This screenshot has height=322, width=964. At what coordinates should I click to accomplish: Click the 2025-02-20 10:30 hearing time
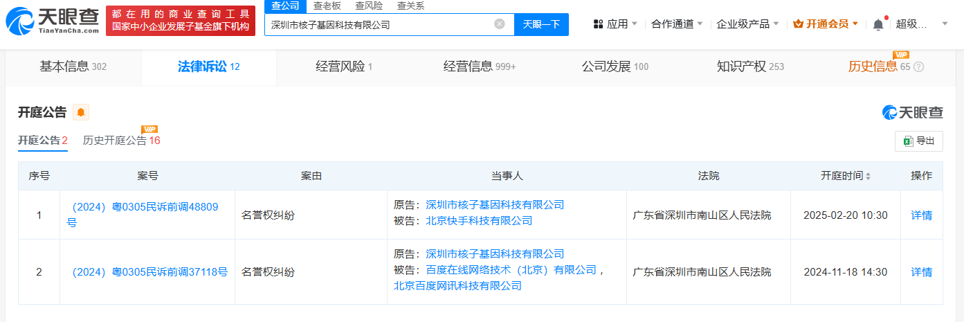(846, 215)
